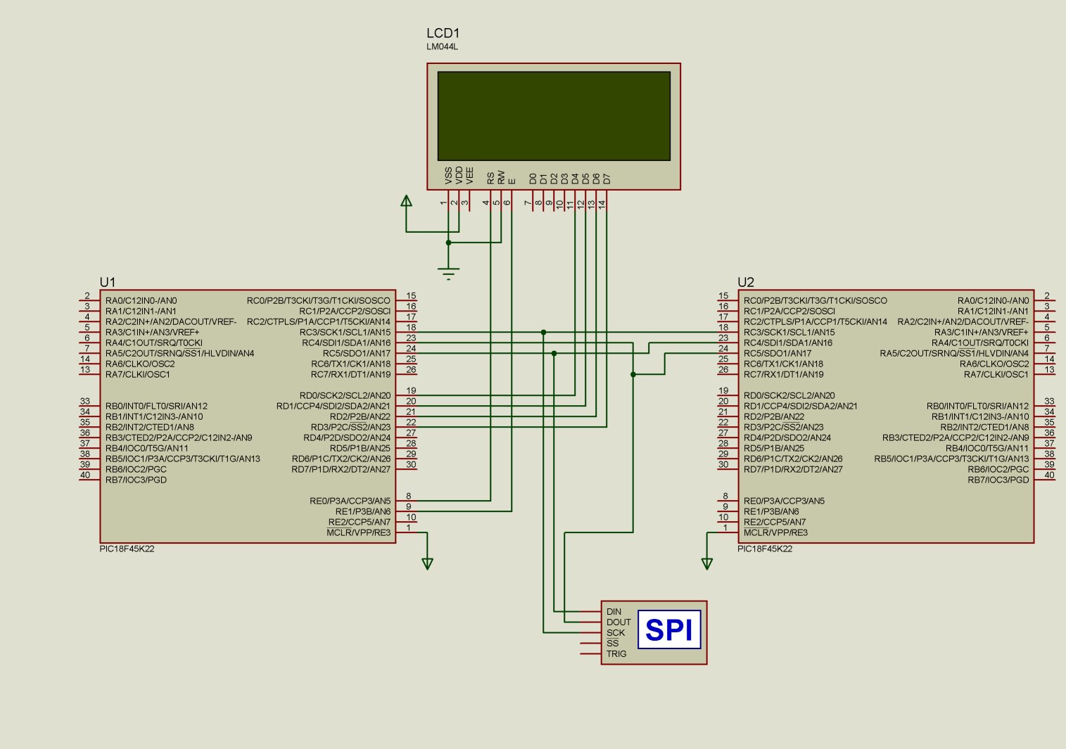The width and height of the screenshot is (1066, 749).
Task: Click U2 pin RD7/P1D/RX2/DT2/AN27 label
Action: point(793,470)
